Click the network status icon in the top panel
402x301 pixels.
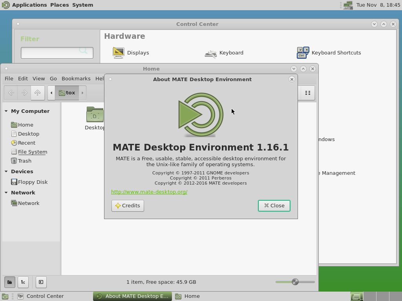click(348, 5)
